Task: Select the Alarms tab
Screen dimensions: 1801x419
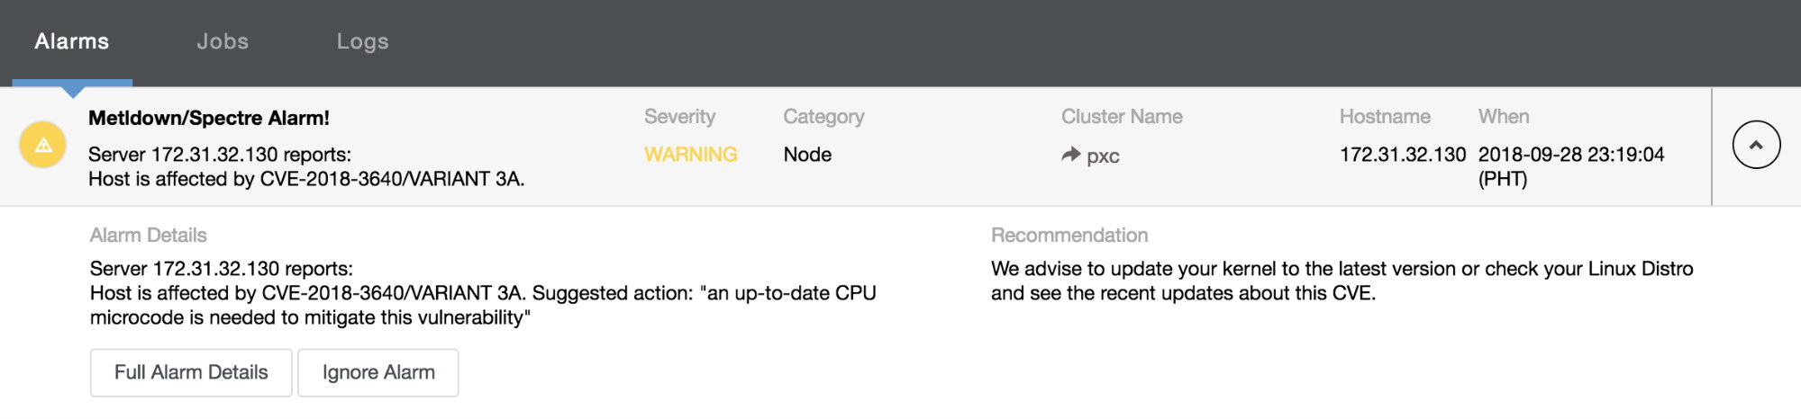Action: point(72,41)
